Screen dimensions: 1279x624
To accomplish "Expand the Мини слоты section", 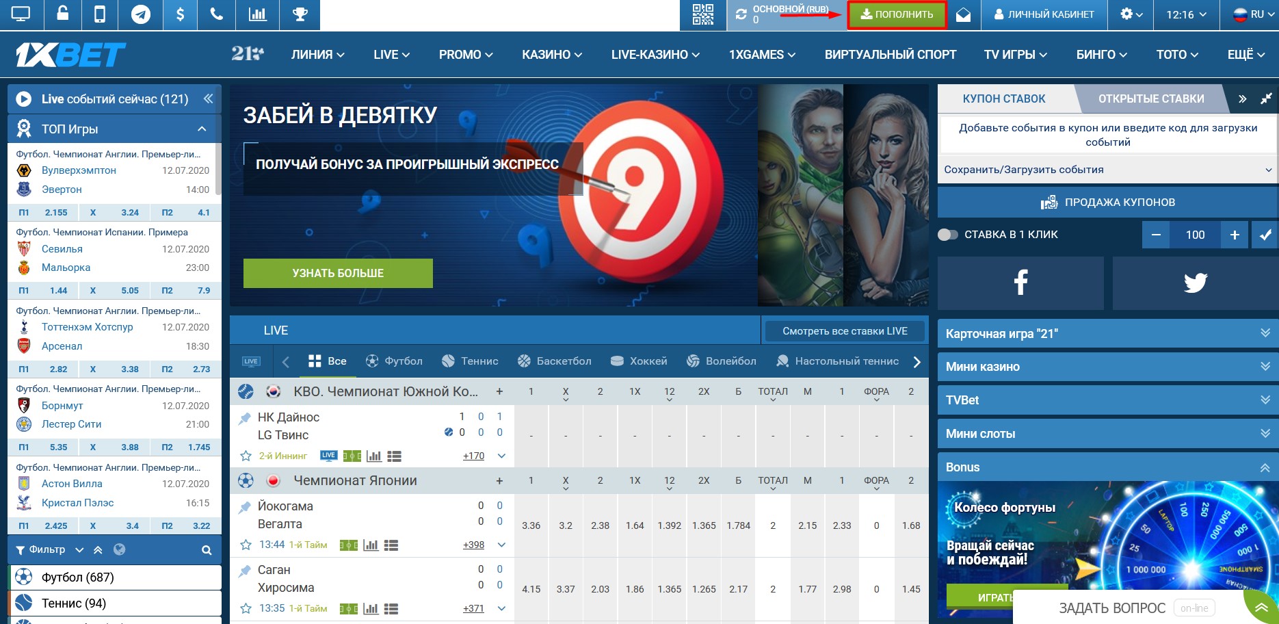I will [x=1108, y=434].
